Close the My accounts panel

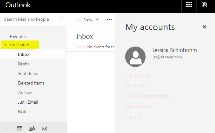(x=204, y=27)
